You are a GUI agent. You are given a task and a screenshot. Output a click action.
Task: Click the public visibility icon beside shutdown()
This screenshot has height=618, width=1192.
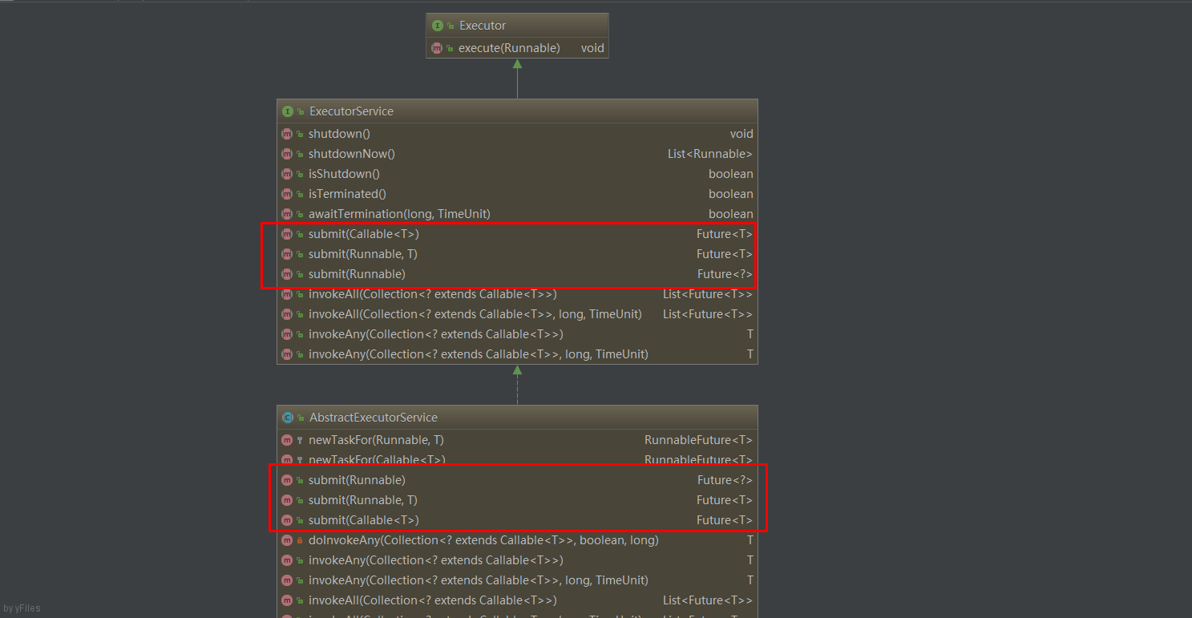300,134
